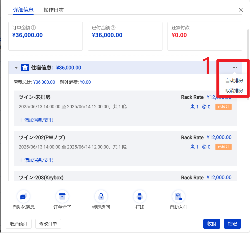Select 自动排房 from the dropdown menu

tap(234, 81)
